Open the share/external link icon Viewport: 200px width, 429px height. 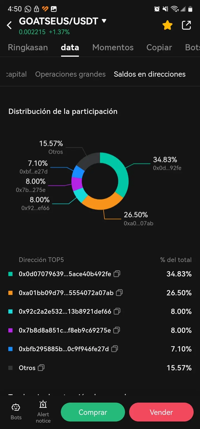coord(186,25)
